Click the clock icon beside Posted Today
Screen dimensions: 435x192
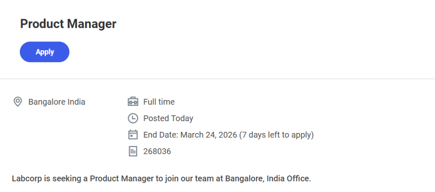(x=133, y=118)
